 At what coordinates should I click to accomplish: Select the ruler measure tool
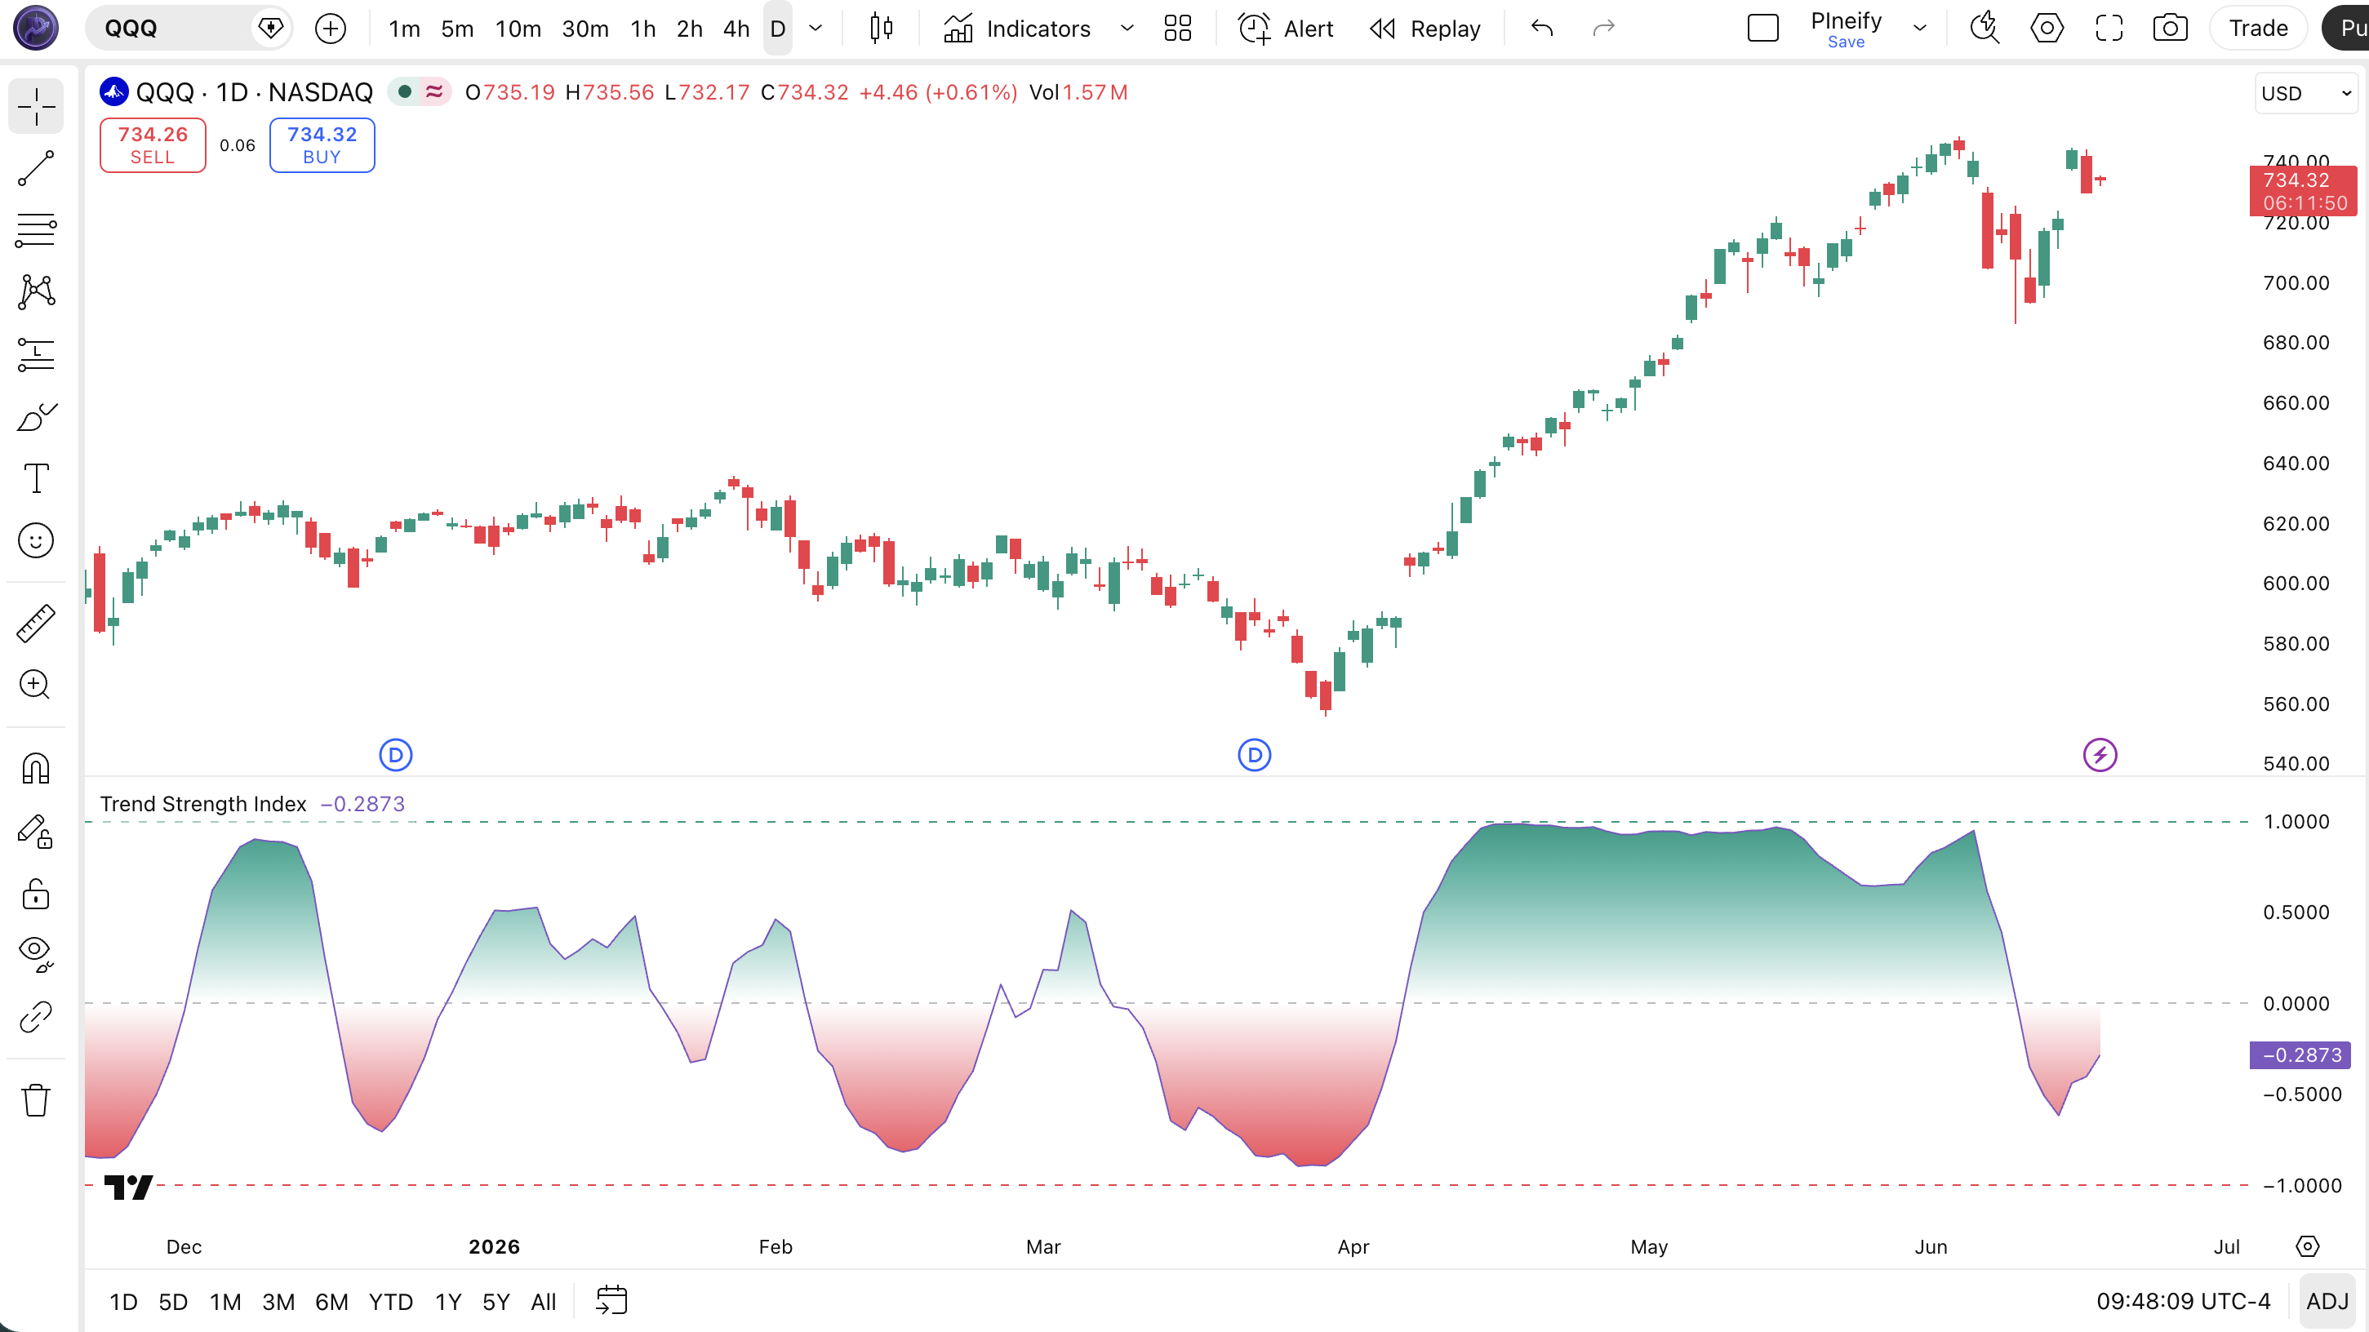coord(36,624)
